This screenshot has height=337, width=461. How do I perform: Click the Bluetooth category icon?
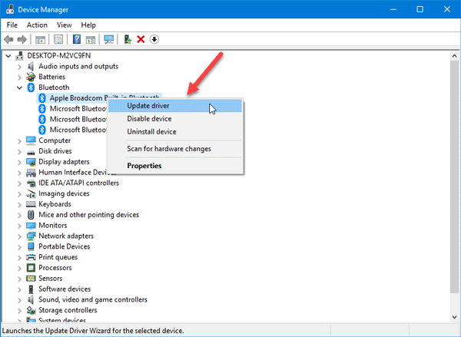tap(31, 88)
